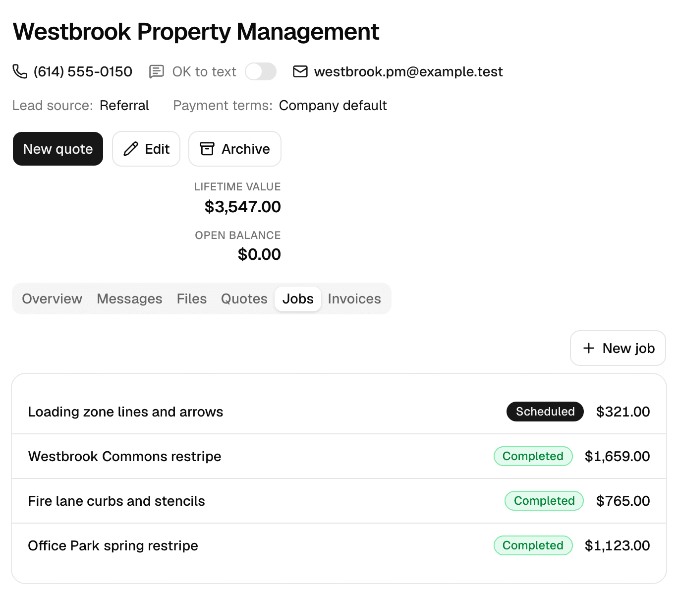Click the email envelope icon
Viewport: 678px width, 595px height.
300,71
